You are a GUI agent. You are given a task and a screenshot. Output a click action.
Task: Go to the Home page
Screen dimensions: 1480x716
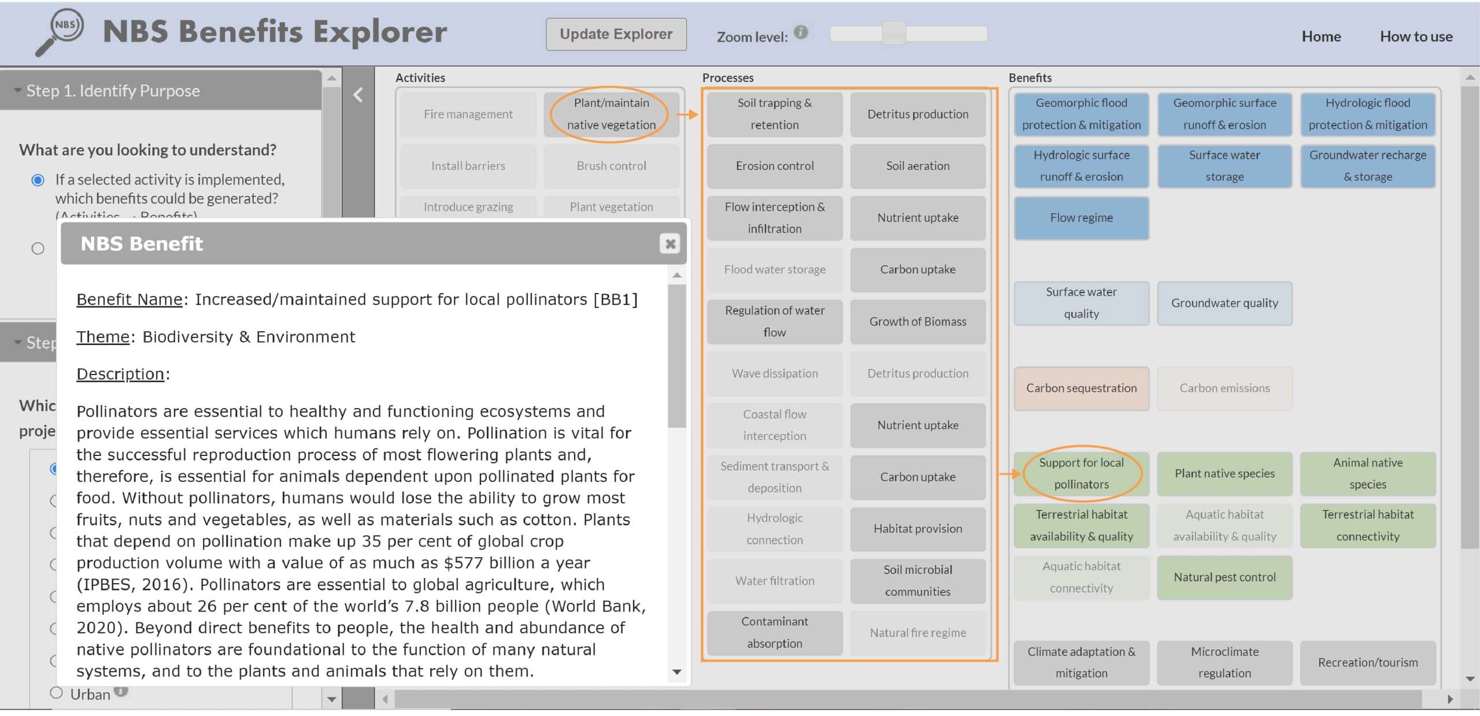pos(1321,36)
